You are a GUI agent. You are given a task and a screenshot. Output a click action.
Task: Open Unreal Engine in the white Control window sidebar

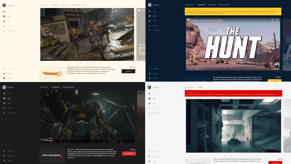point(154,113)
